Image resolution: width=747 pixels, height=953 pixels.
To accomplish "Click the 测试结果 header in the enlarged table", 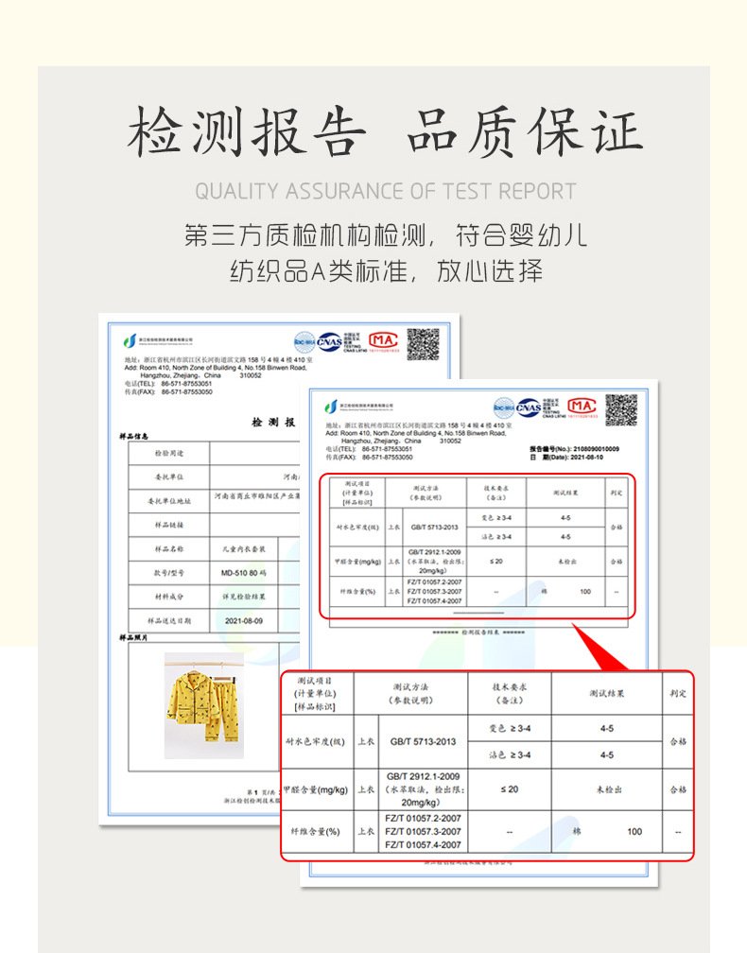I will [x=607, y=694].
